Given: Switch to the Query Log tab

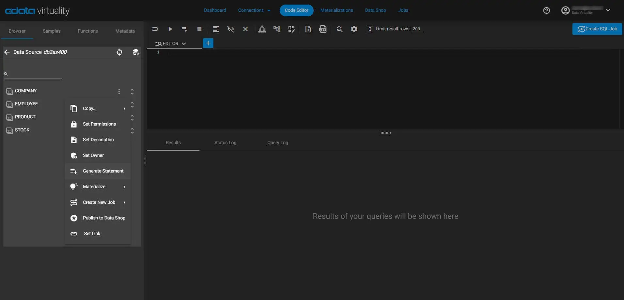Looking at the screenshot, I should coord(277,142).
